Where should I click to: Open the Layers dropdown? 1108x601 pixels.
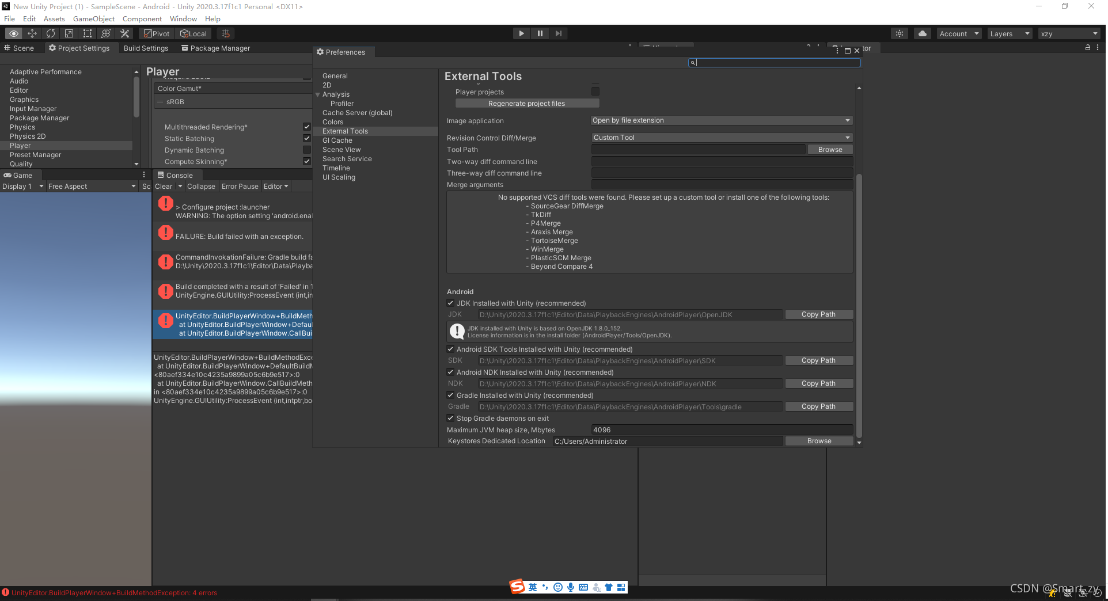tap(1010, 33)
